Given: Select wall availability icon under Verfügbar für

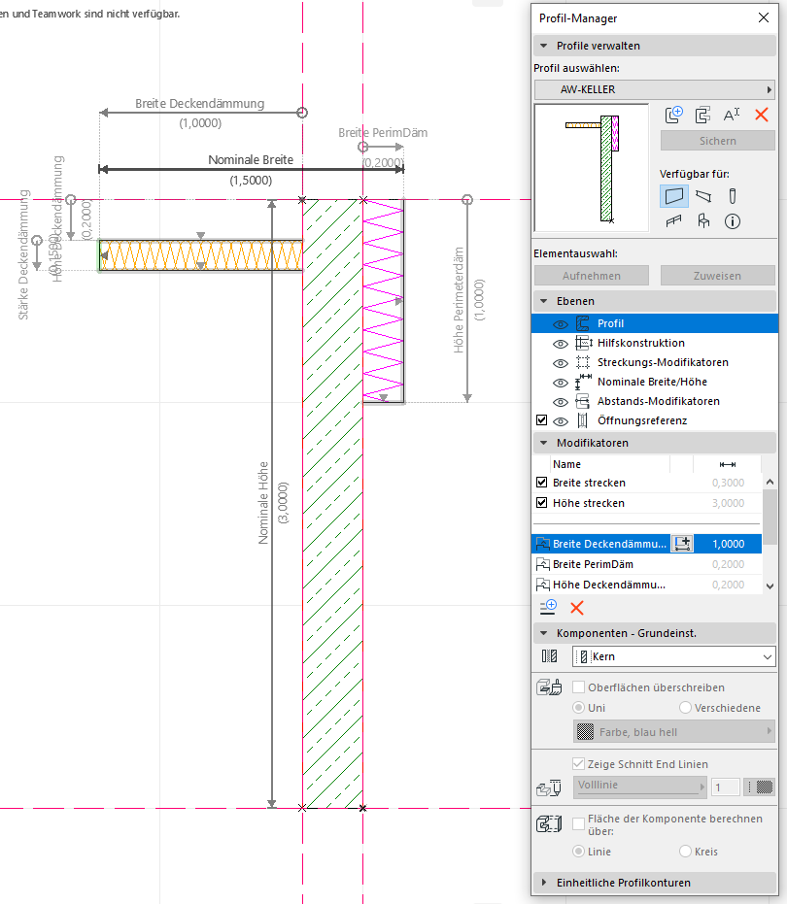Looking at the screenshot, I should (x=674, y=195).
